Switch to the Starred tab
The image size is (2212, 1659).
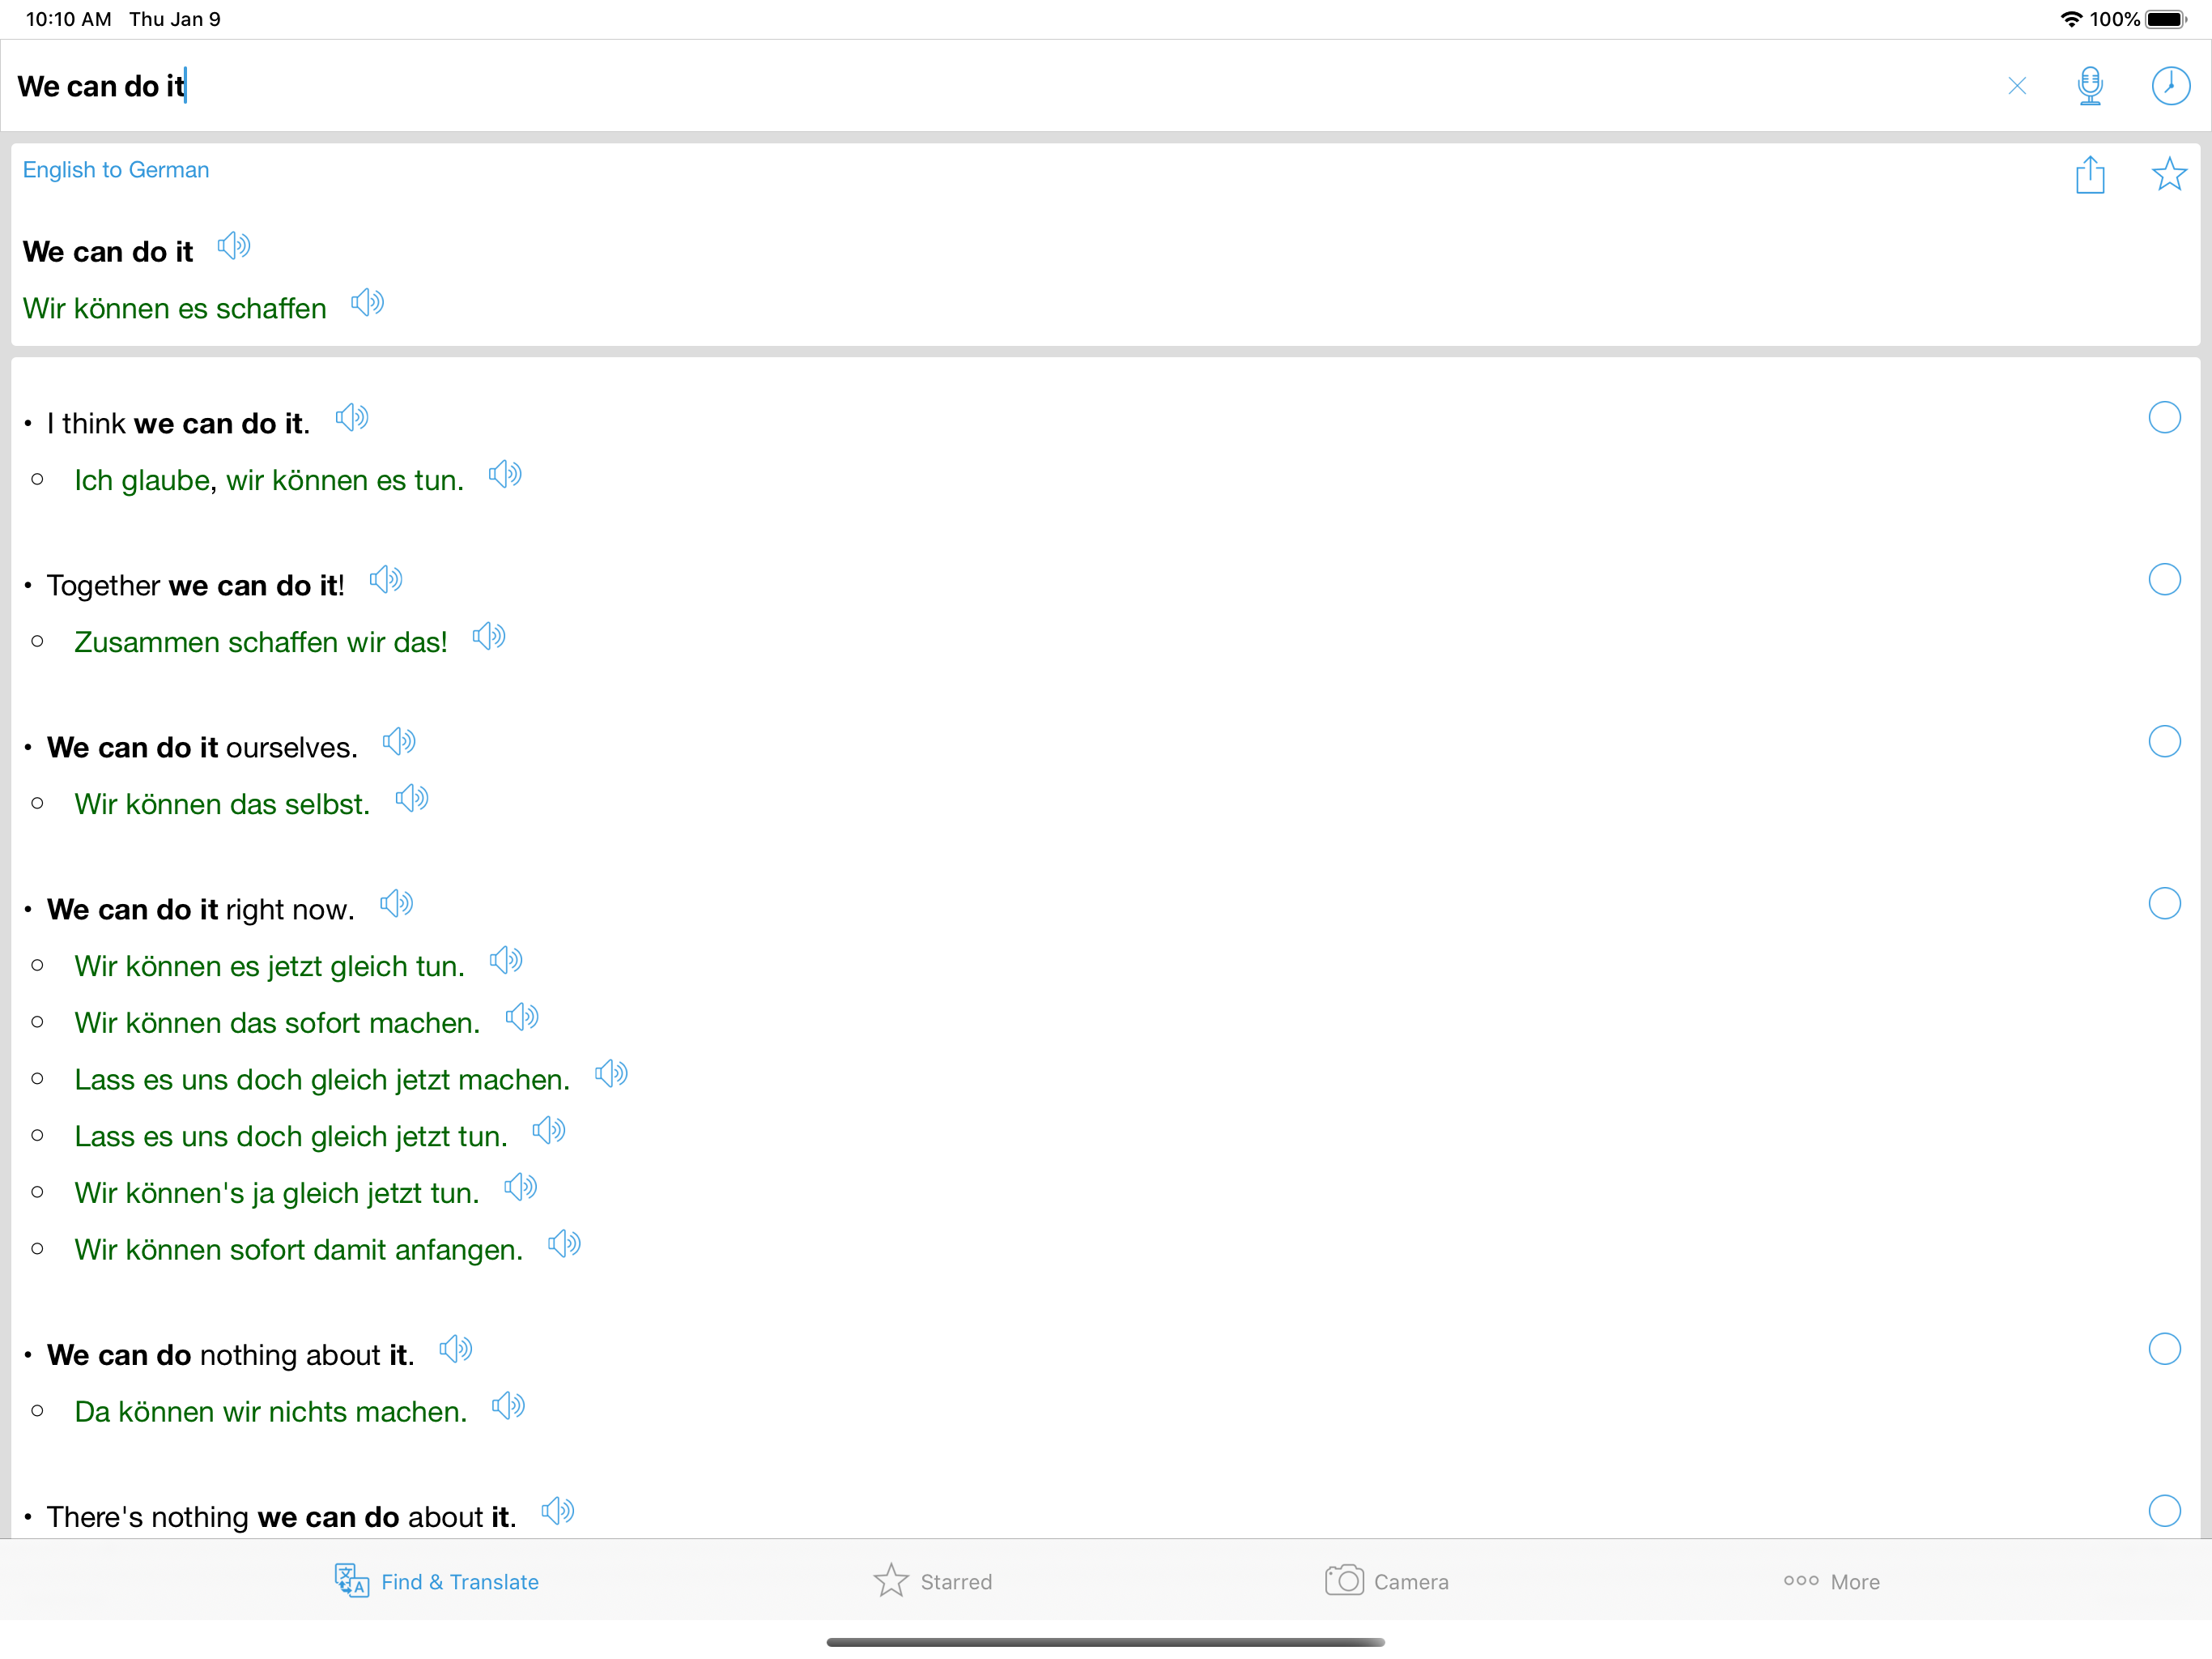pyautogui.click(x=932, y=1581)
